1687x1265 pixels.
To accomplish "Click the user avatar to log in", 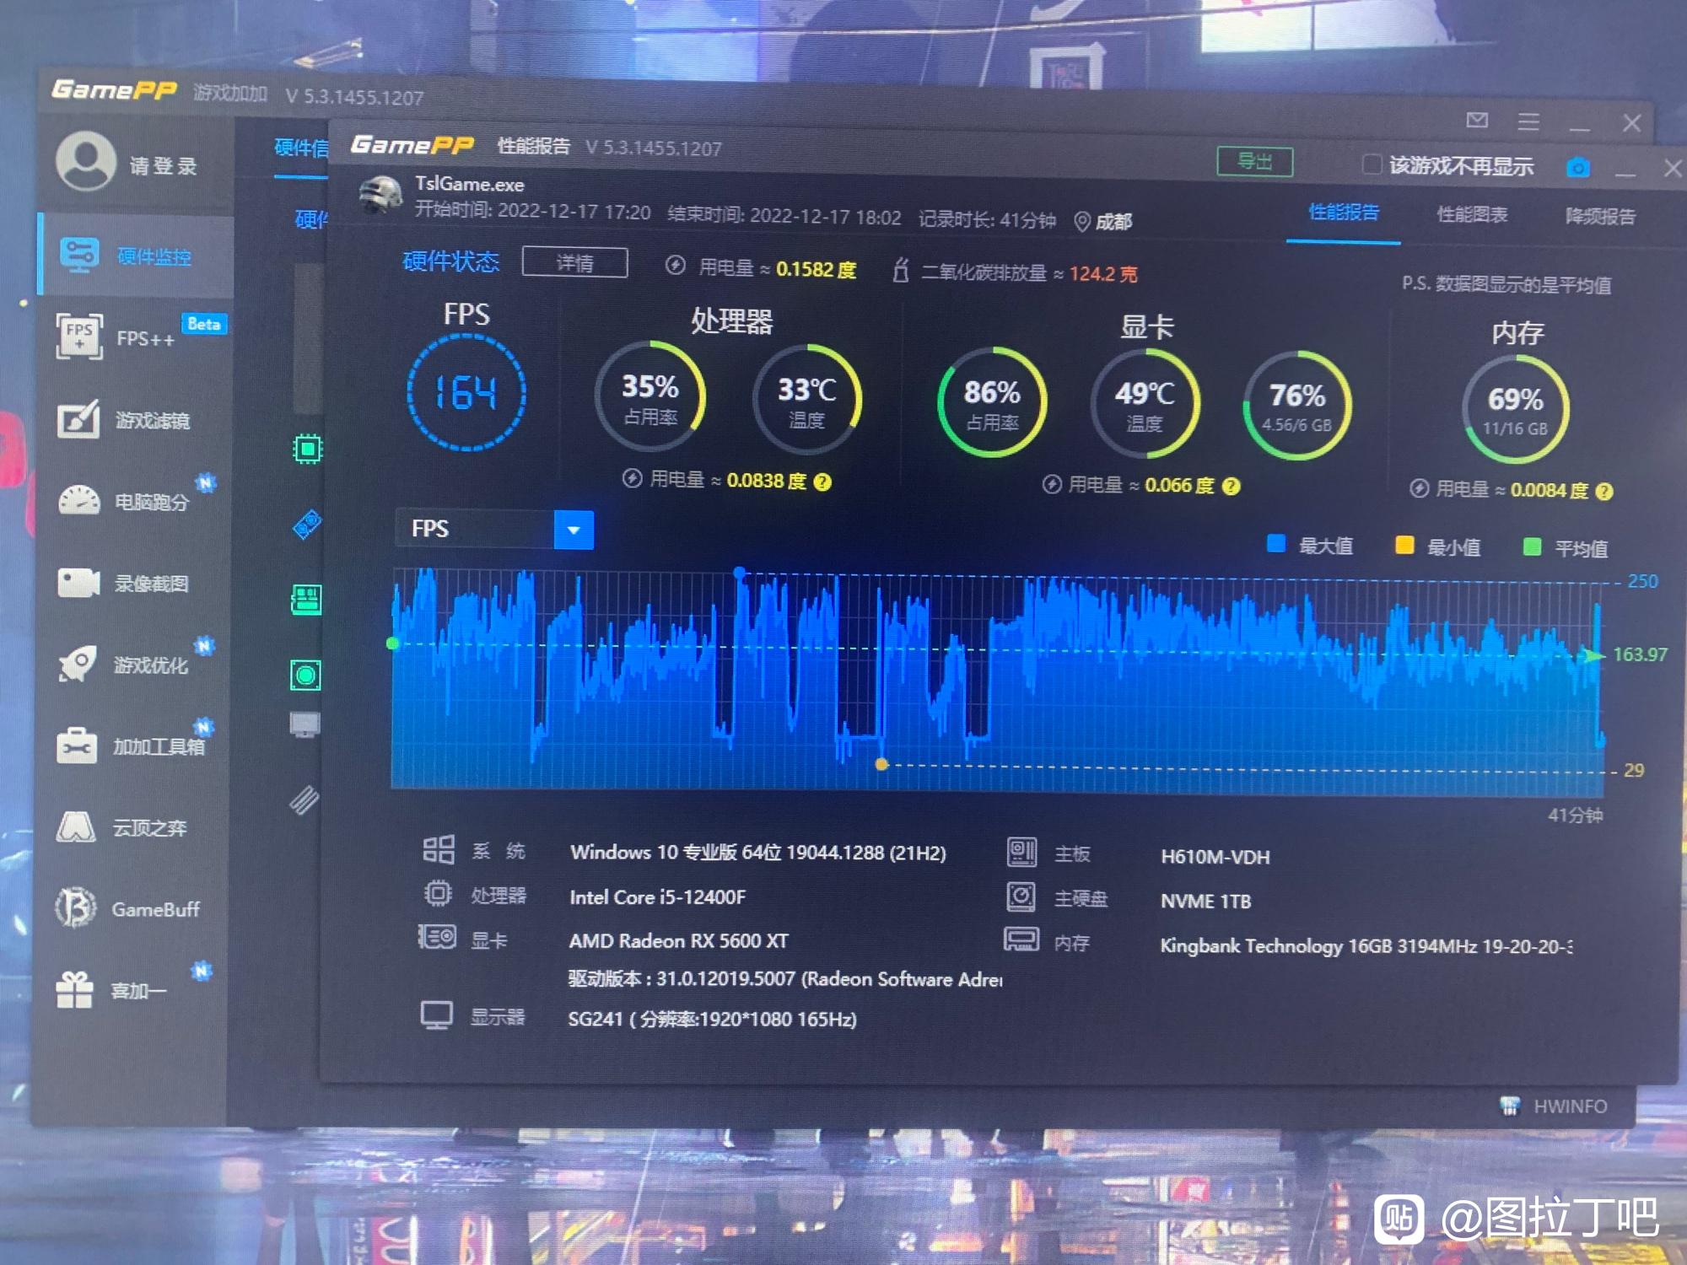I will [85, 160].
